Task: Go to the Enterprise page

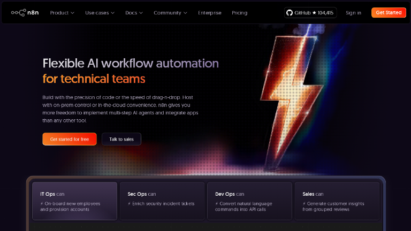Action: (209, 13)
